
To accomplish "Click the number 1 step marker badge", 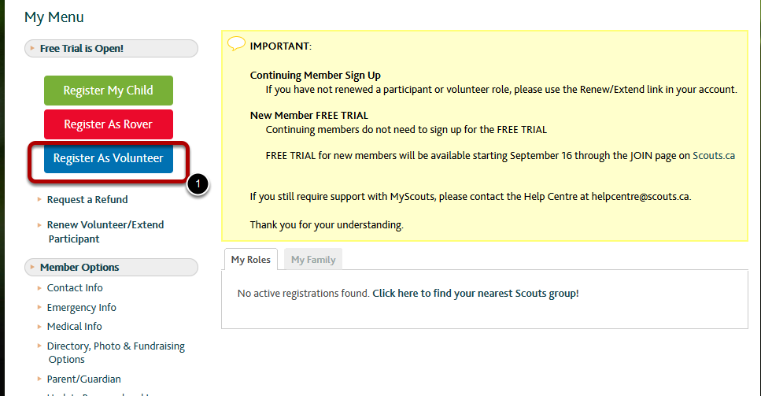I will pos(198,184).
